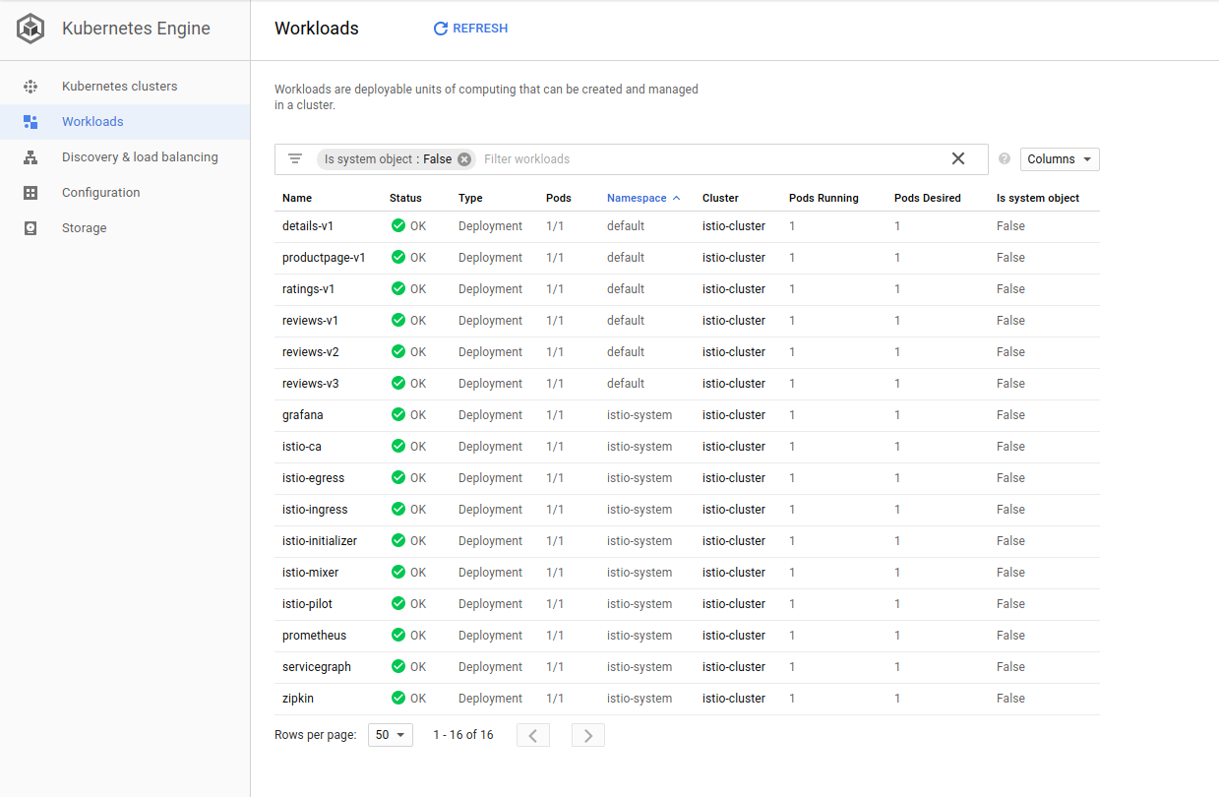Screen dimensions: 1219x797
Task: Open the istio-initializer workload
Action: pyautogui.click(x=320, y=541)
